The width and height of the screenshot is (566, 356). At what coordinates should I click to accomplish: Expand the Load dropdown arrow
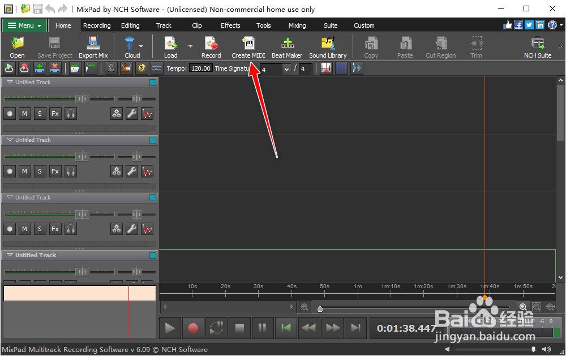click(190, 46)
